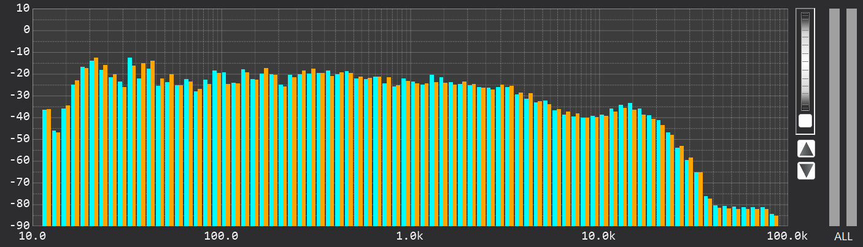Click the 0 dB level label
The image size is (863, 247).
tap(26, 29)
